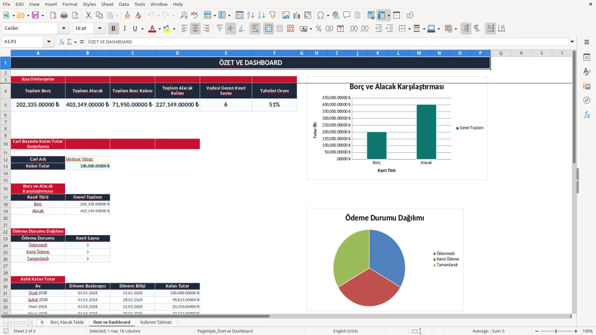596x335 pixels.
Task: Click Sidebar Settings hamburger button
Action: (x=587, y=43)
